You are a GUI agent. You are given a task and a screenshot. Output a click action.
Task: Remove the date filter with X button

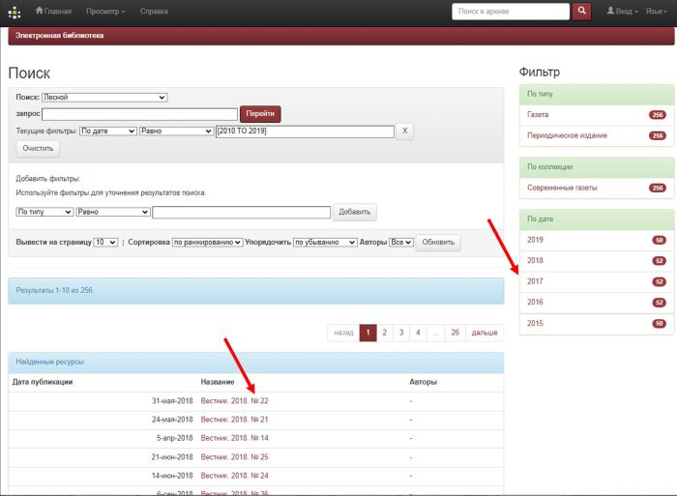pos(404,131)
